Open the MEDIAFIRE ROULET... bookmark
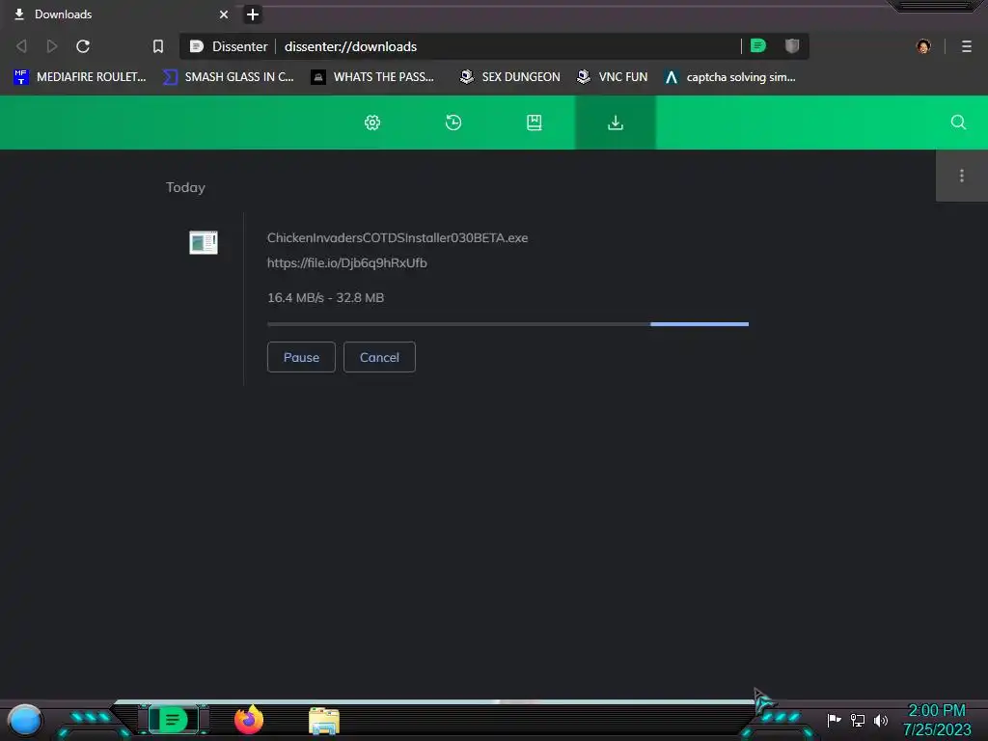The width and height of the screenshot is (988, 741). (79, 77)
